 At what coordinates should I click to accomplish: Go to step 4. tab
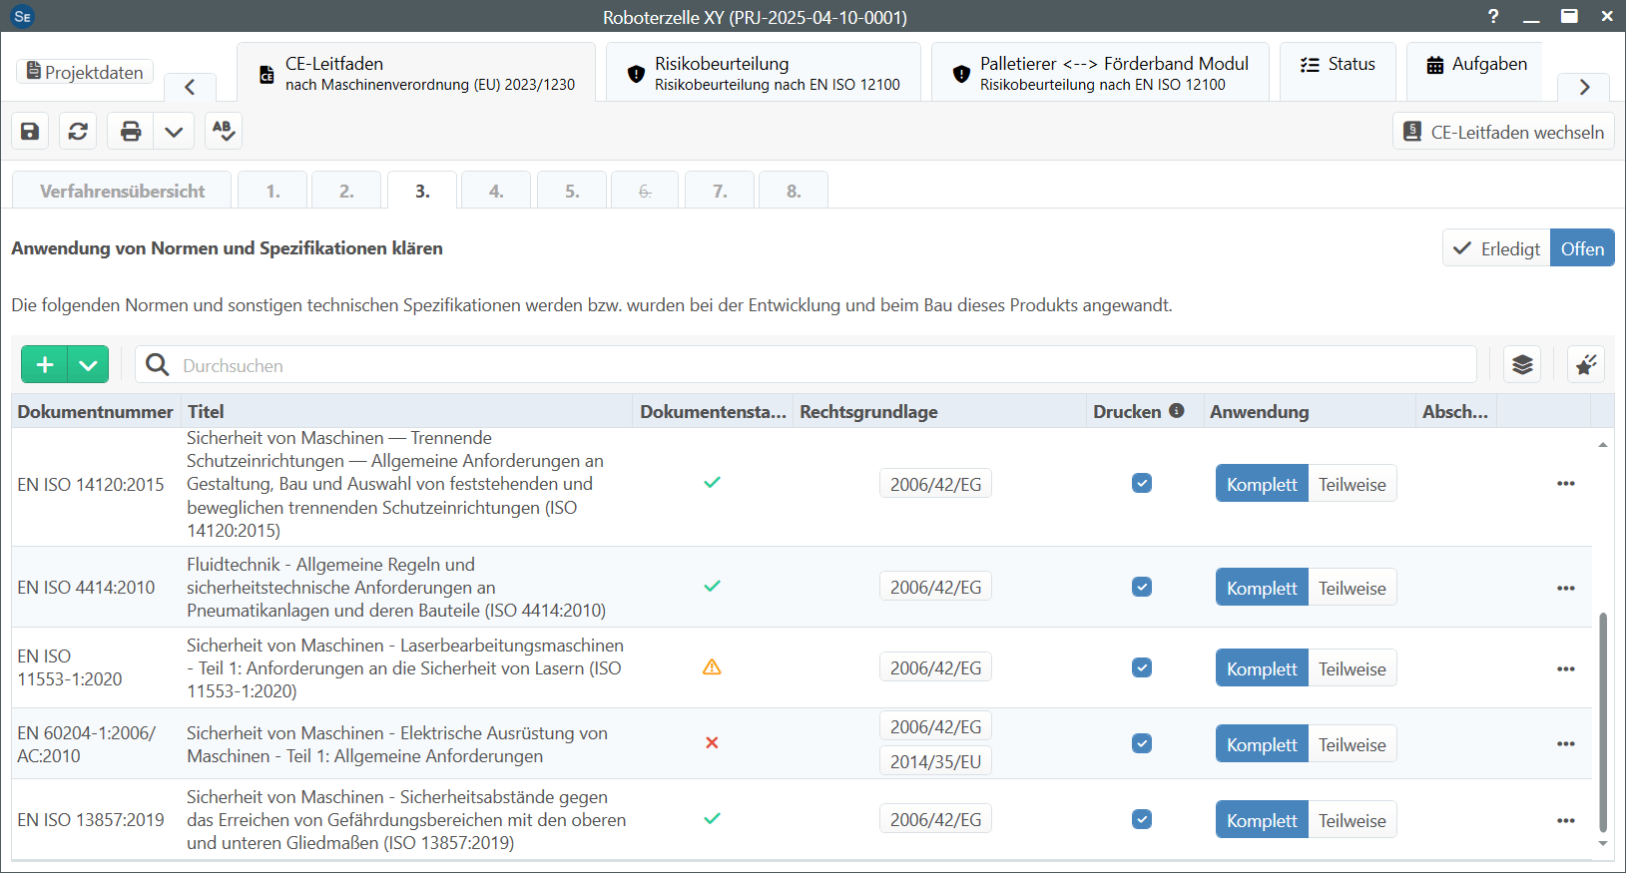(x=496, y=191)
